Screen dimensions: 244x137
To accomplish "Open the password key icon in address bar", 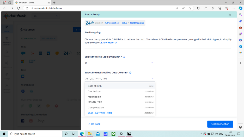I will (177, 8).
